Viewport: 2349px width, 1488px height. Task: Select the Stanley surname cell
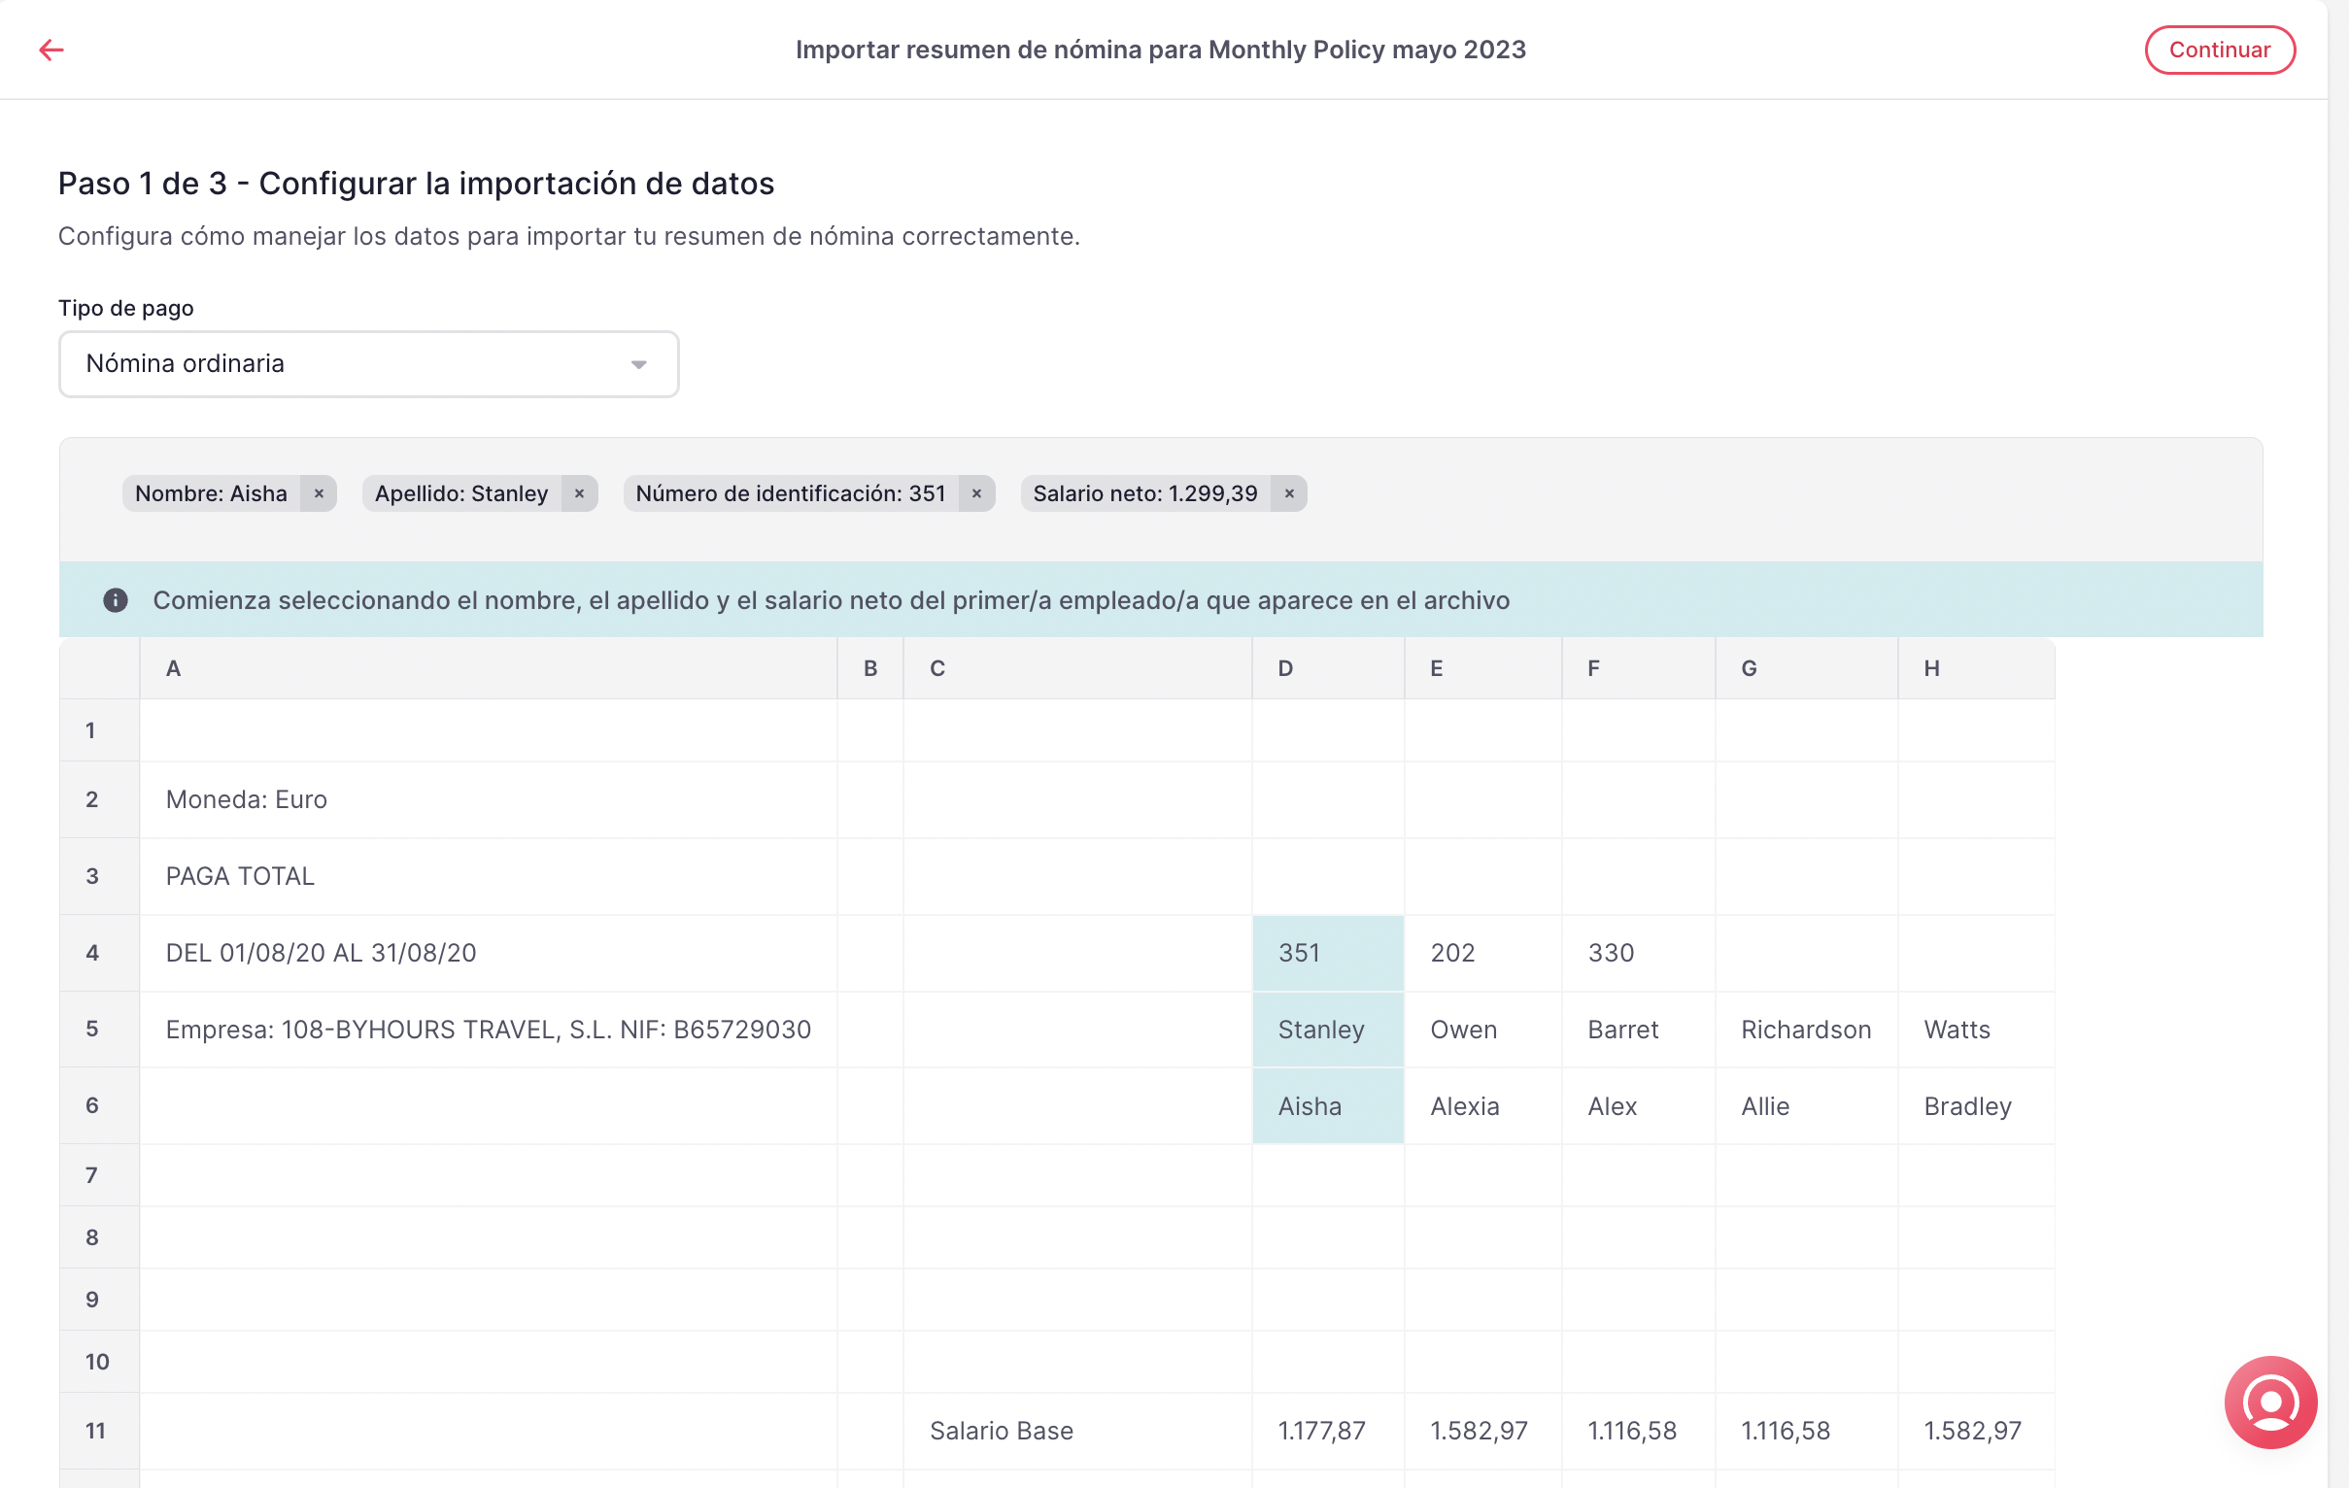coord(1328,1030)
